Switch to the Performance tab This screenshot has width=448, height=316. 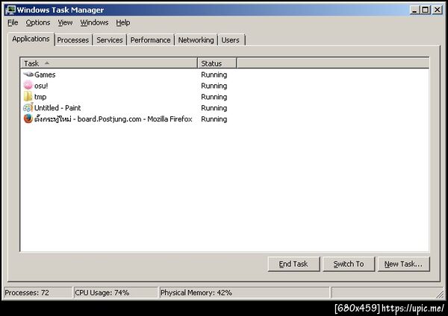(x=150, y=40)
